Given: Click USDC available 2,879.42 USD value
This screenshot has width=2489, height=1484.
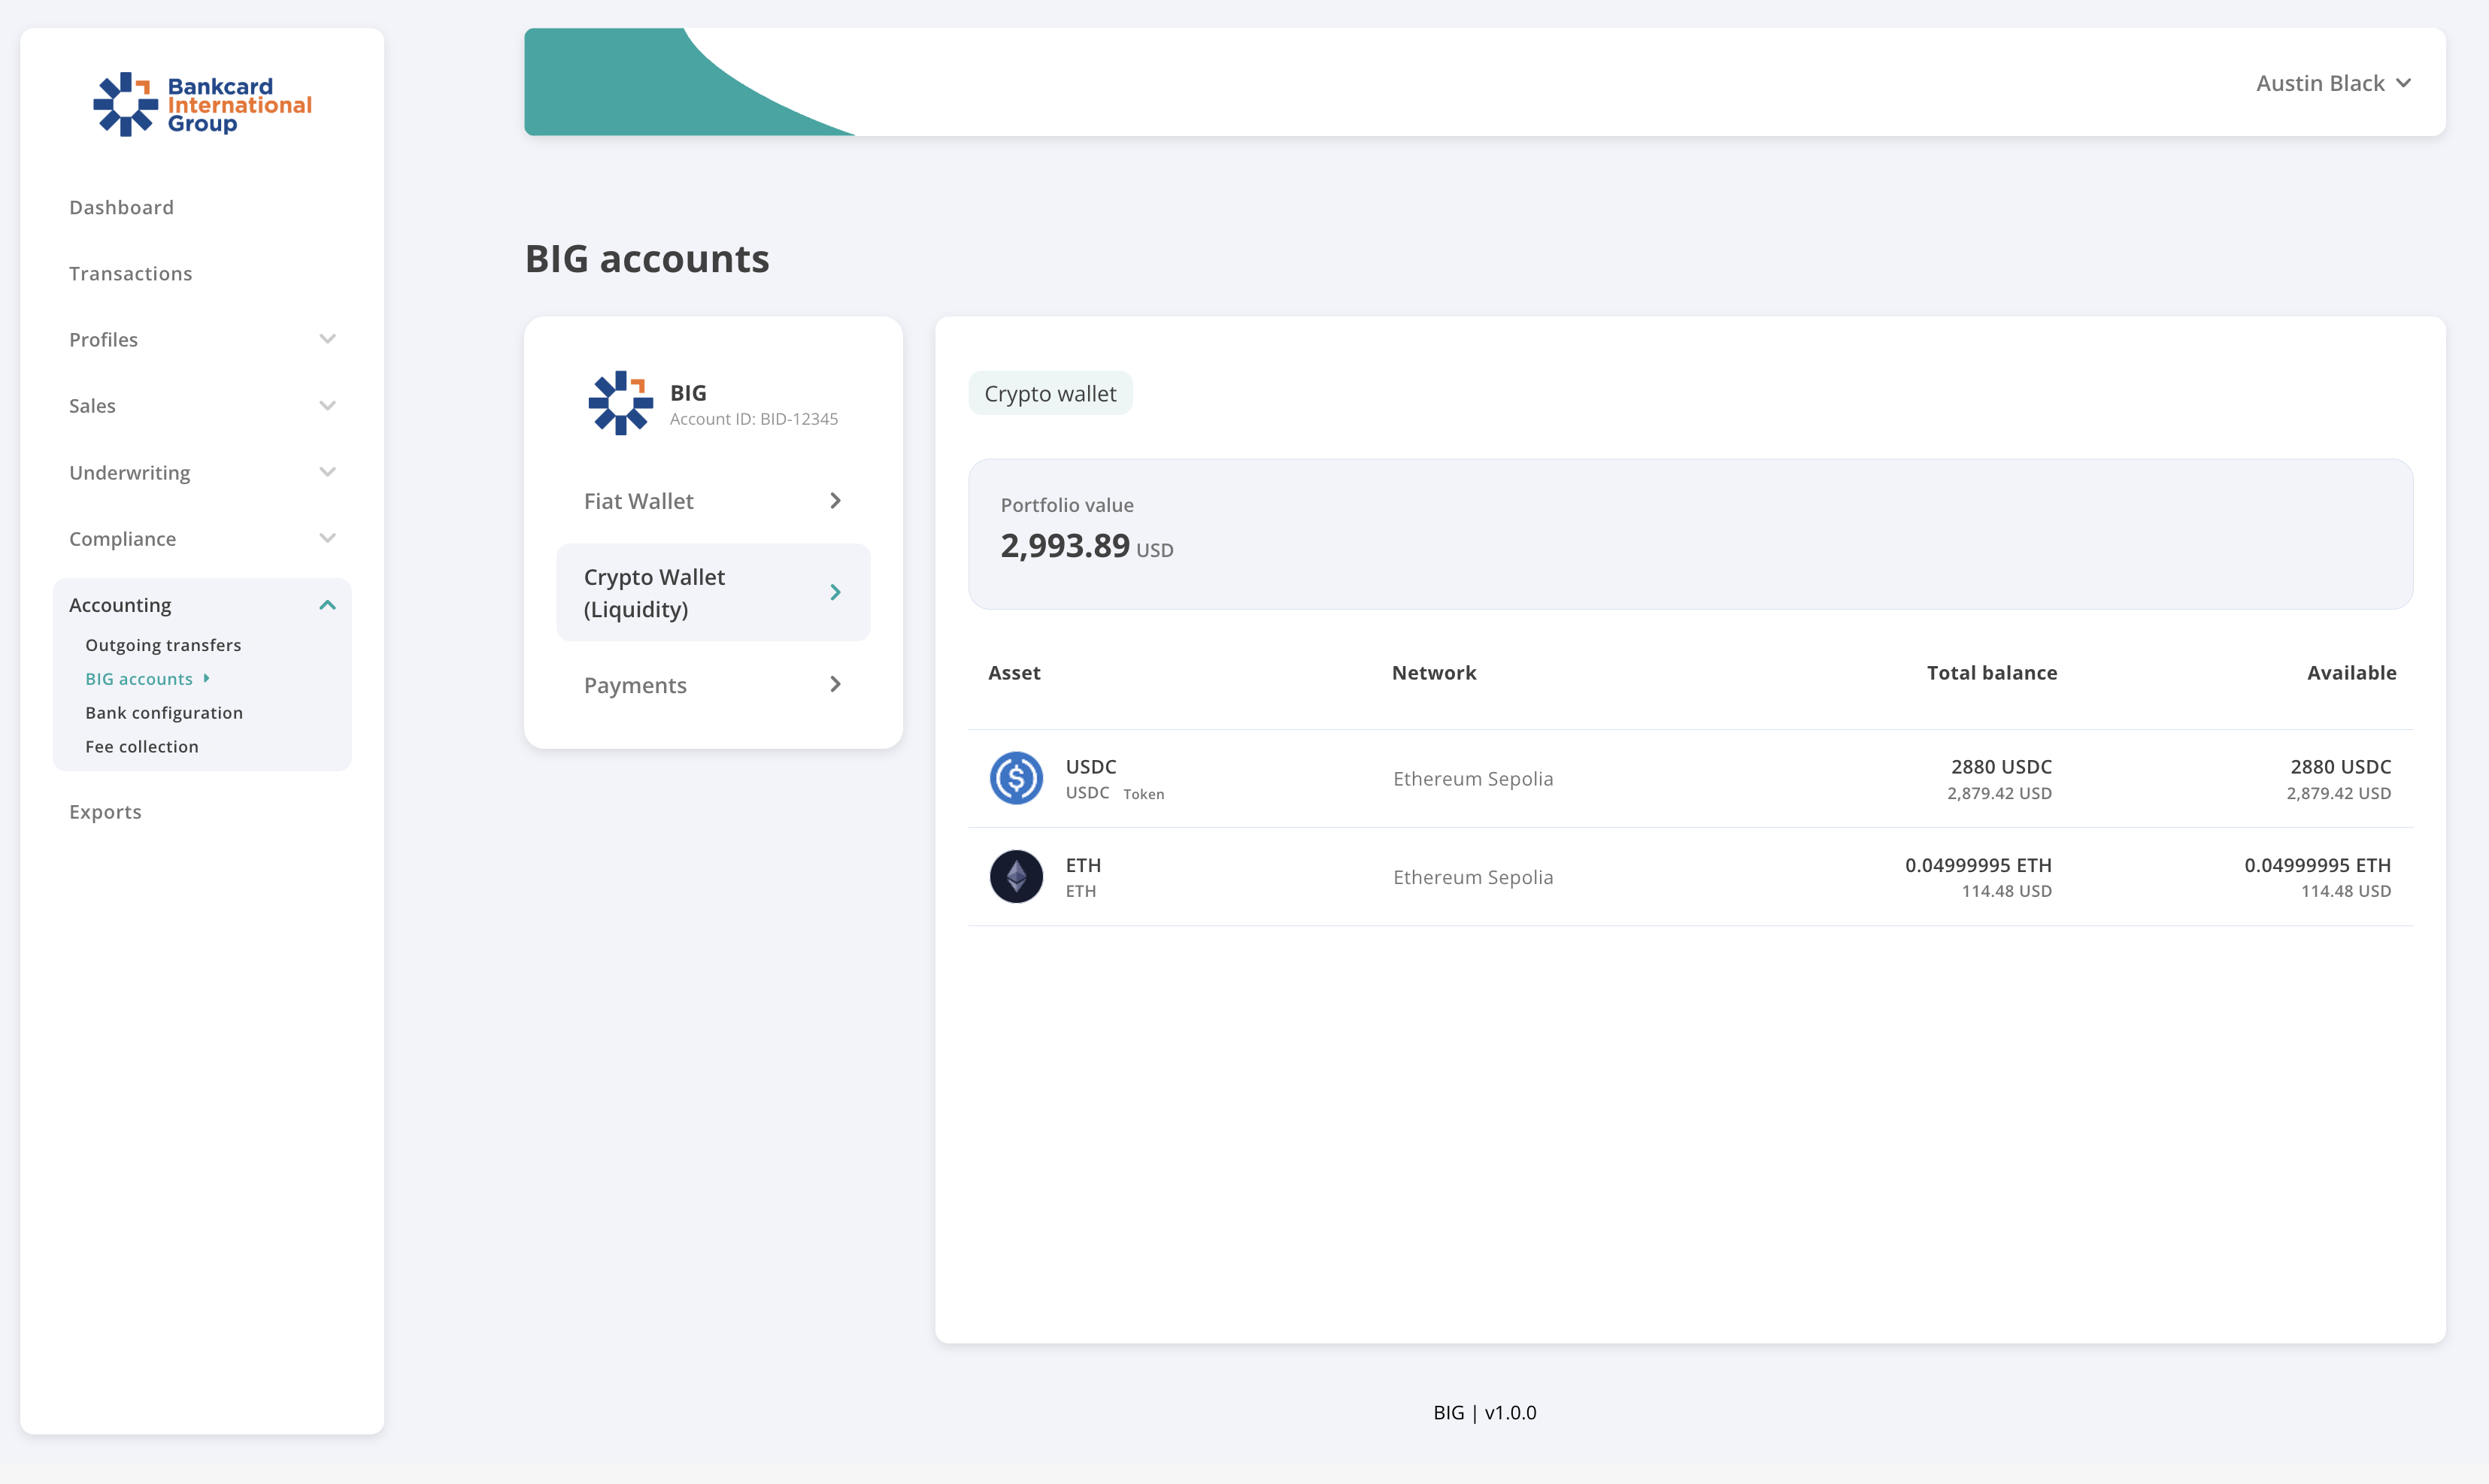Looking at the screenshot, I should tap(2338, 794).
